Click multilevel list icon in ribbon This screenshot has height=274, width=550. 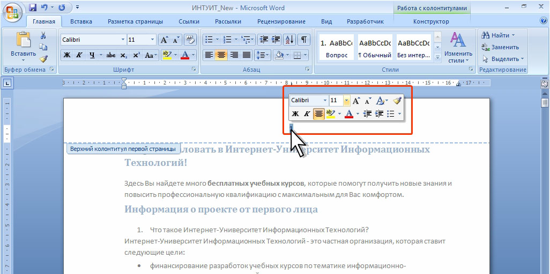click(x=246, y=39)
